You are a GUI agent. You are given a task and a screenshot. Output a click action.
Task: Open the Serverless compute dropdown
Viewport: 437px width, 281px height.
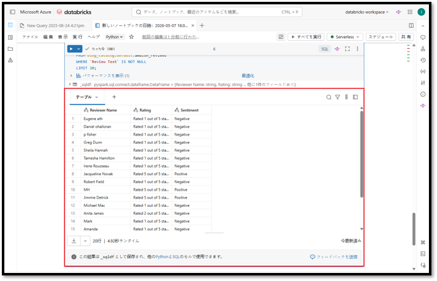[345, 37]
